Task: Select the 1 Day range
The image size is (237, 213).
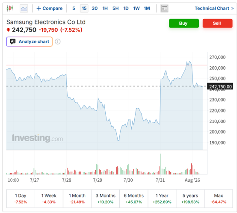Action: pyautogui.click(x=21, y=198)
